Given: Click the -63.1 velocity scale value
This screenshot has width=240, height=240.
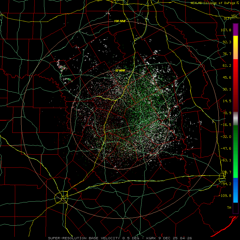Looking at the screenshot, I should (226, 160).
